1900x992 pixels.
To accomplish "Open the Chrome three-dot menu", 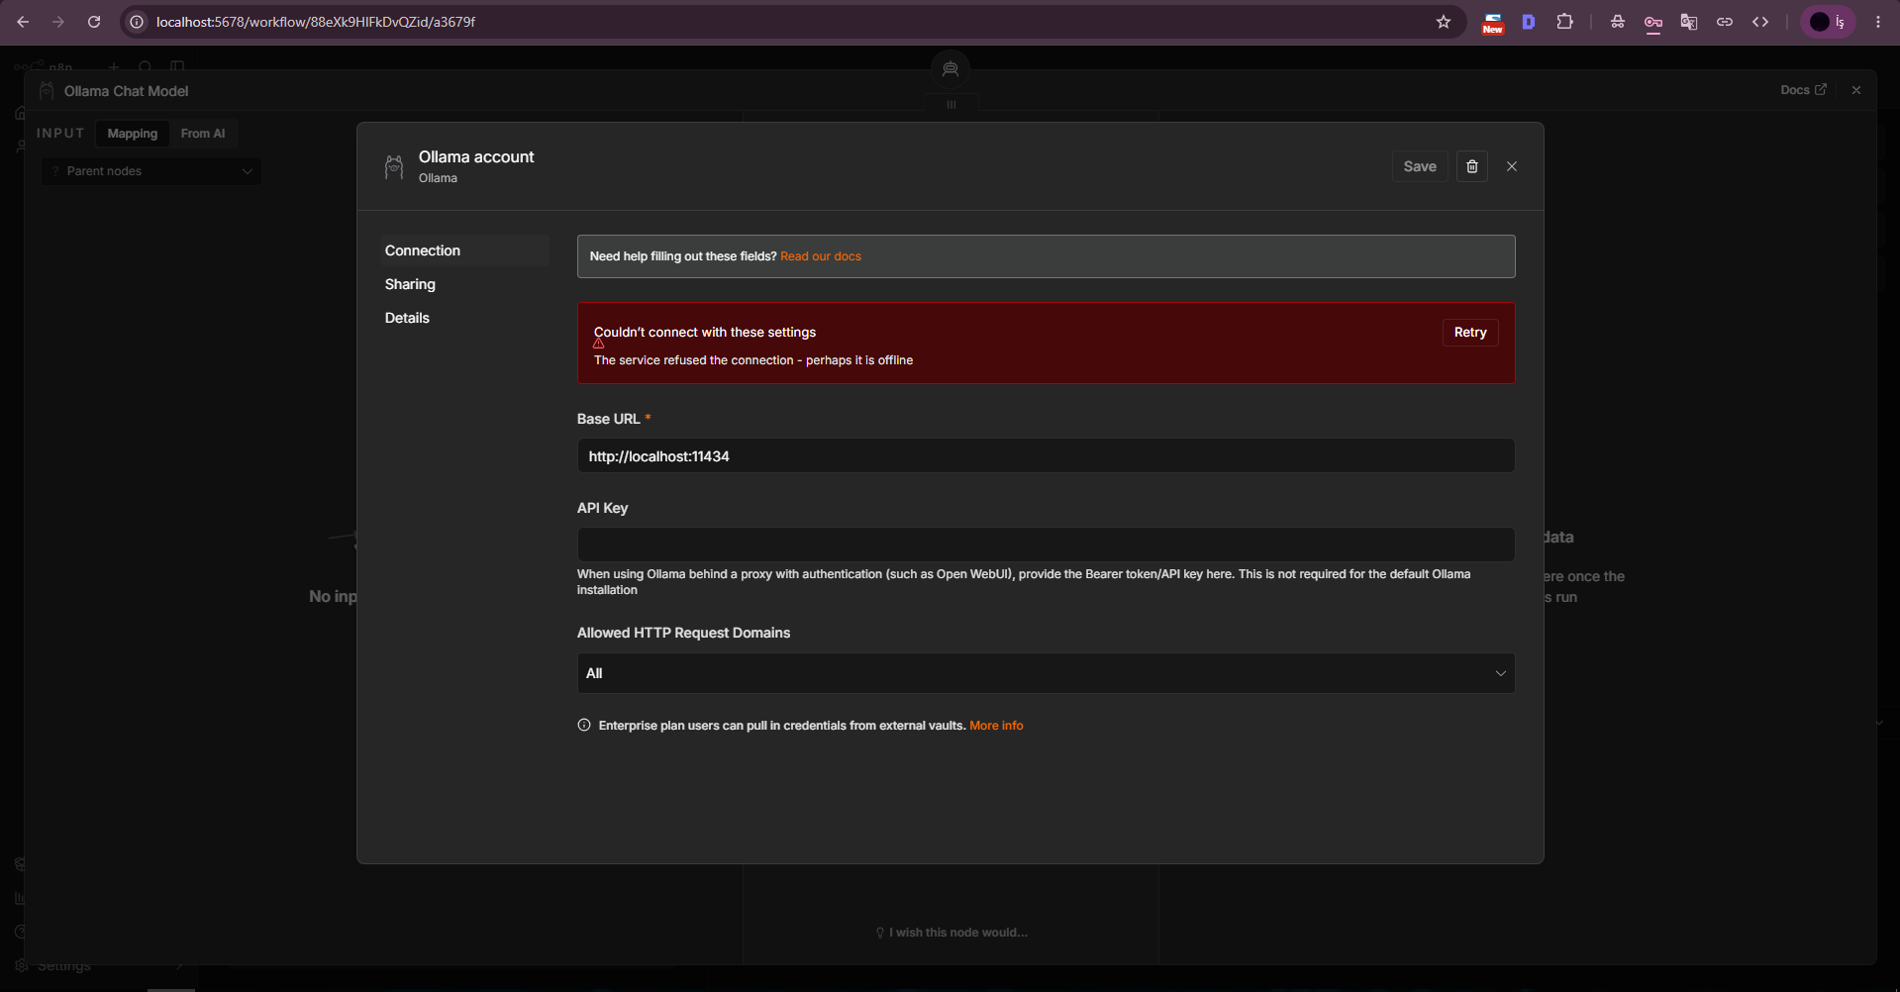I will tap(1878, 22).
